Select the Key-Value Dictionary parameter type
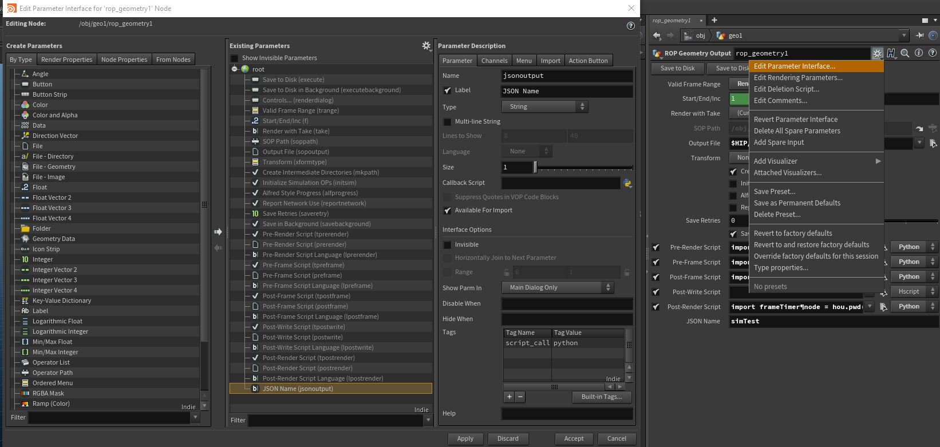This screenshot has height=447, width=940. tap(61, 300)
